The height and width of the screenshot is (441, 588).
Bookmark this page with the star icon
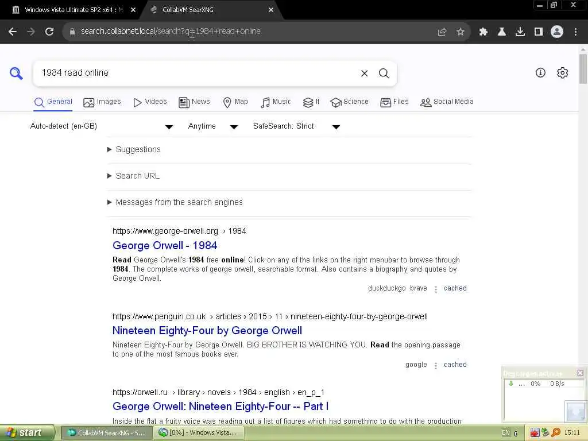click(461, 32)
